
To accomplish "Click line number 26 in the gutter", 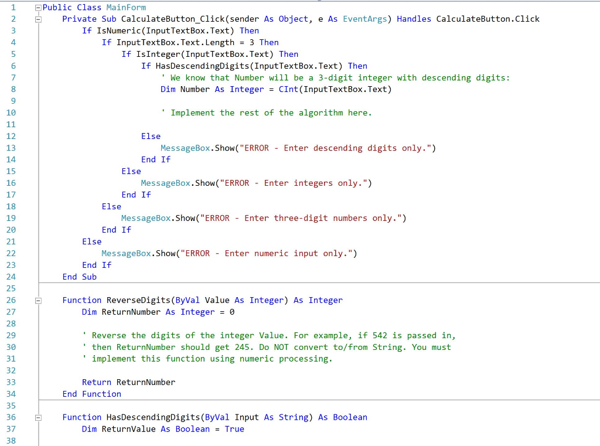I will pos(11,300).
